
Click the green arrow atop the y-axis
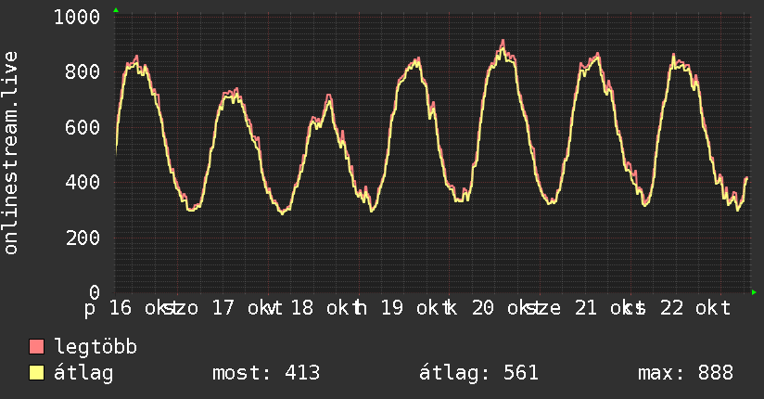pyautogui.click(x=116, y=10)
